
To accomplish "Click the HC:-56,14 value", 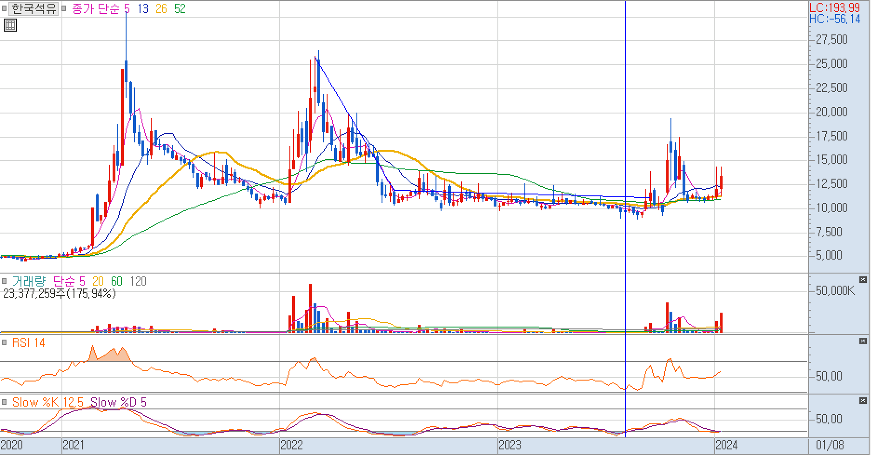I will [x=835, y=19].
